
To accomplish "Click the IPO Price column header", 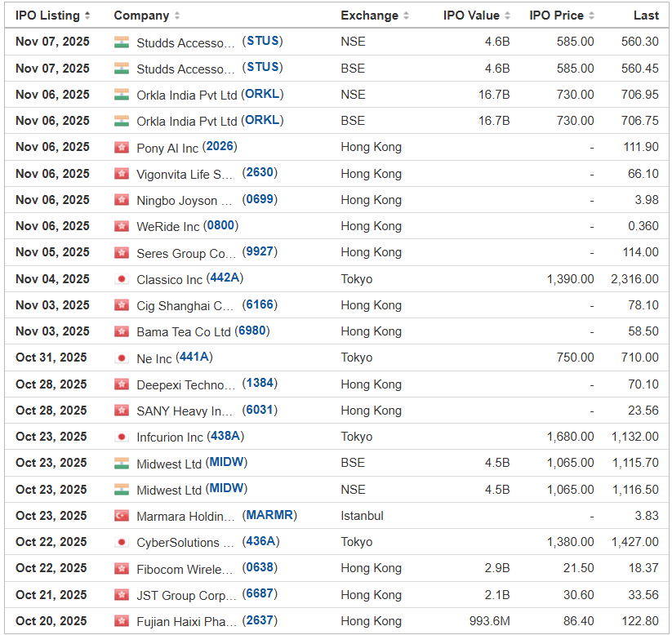I will (556, 16).
